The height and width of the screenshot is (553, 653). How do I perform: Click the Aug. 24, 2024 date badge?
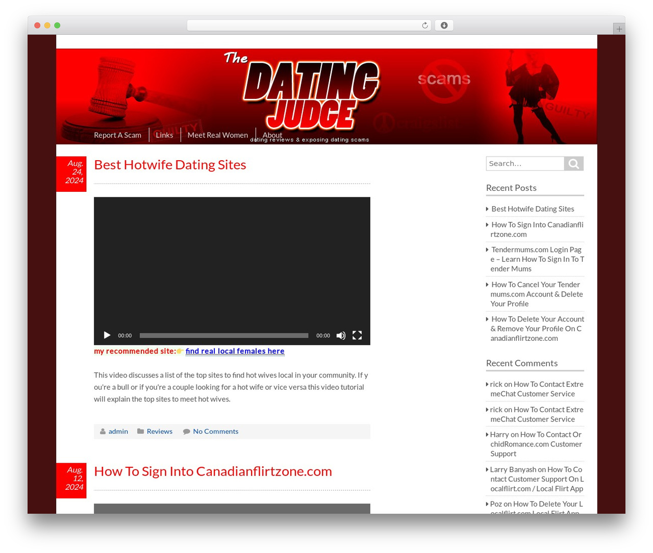click(71, 174)
